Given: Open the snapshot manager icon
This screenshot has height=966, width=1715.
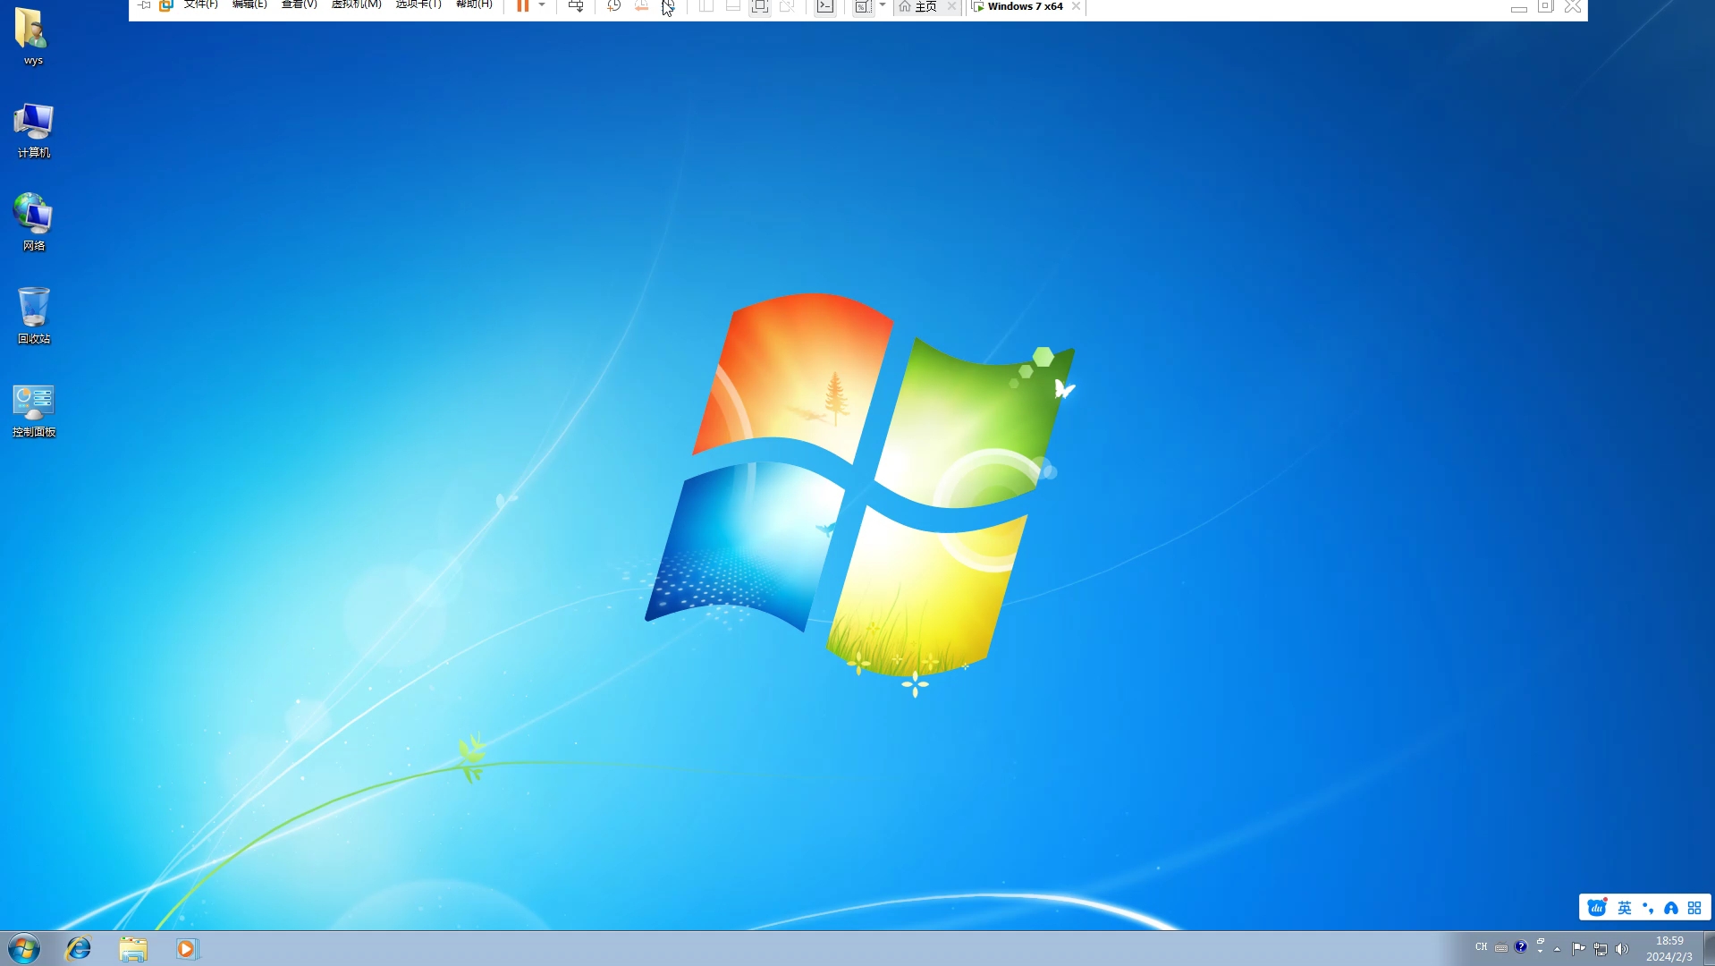Looking at the screenshot, I should click(x=669, y=6).
